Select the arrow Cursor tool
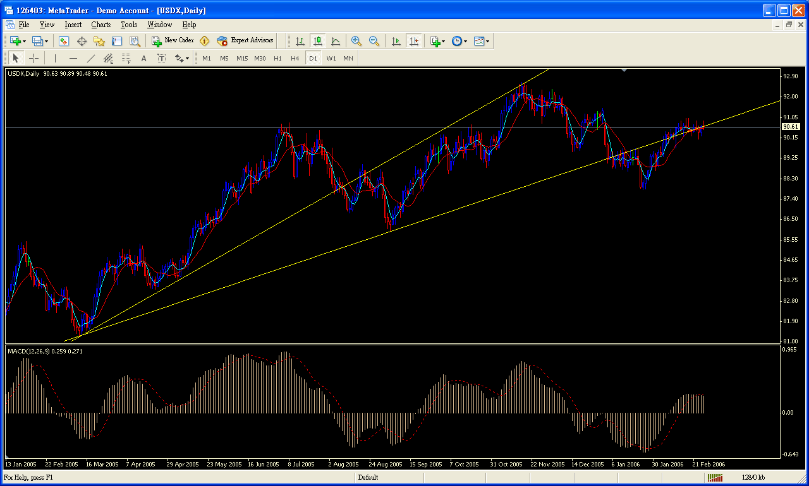809x486 pixels. (x=16, y=58)
